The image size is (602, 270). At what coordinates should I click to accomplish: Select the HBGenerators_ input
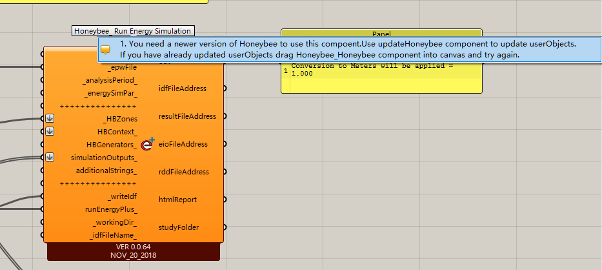pos(112,145)
